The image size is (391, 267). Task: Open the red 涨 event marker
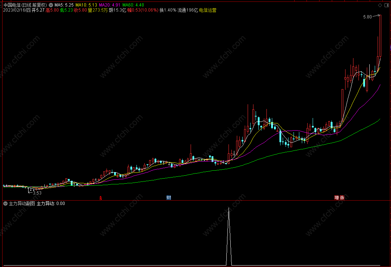342,198
